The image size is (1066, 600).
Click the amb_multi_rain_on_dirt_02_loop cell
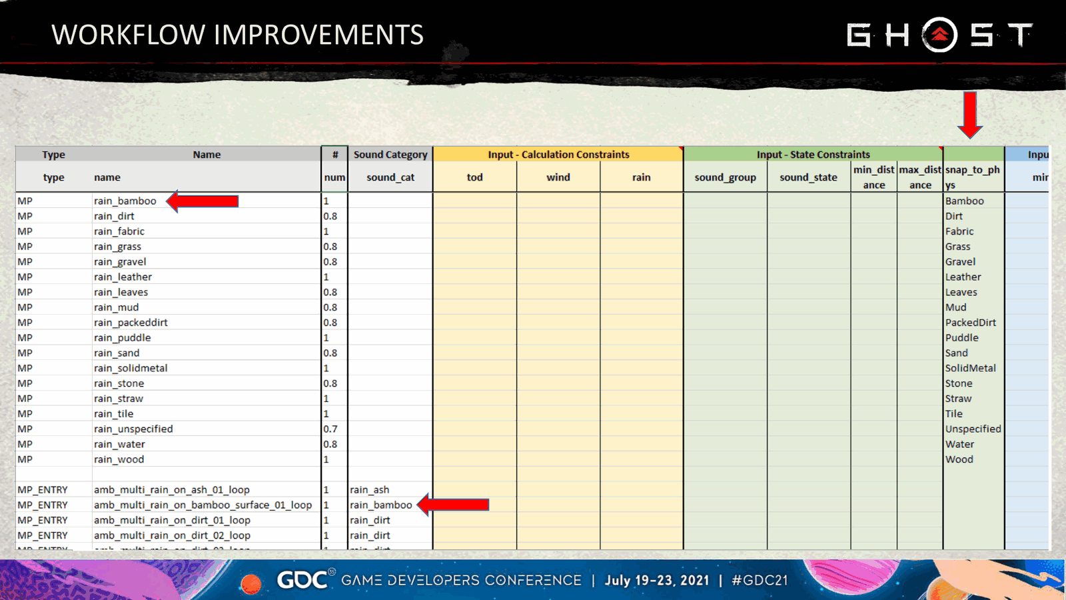pyautogui.click(x=207, y=535)
